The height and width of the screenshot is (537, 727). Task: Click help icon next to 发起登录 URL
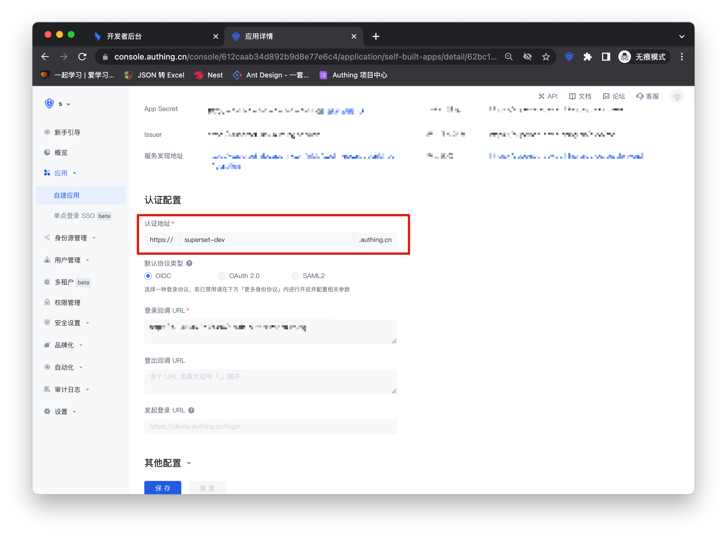[191, 410]
